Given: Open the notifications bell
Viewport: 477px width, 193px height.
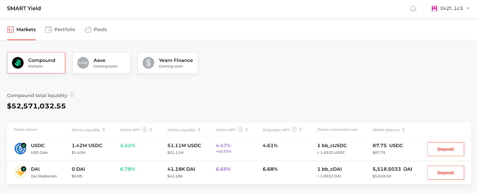Looking at the screenshot, I should point(413,9).
